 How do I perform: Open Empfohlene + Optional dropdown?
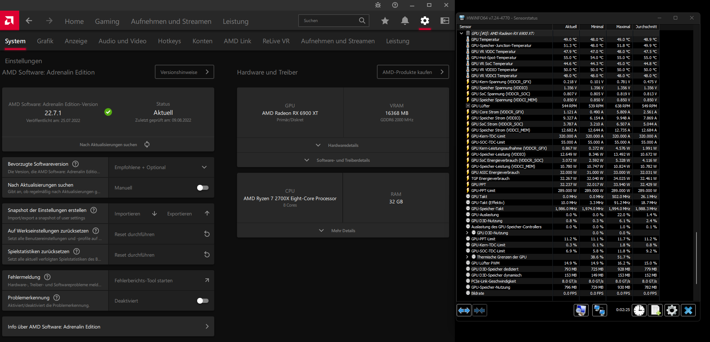[x=161, y=167]
